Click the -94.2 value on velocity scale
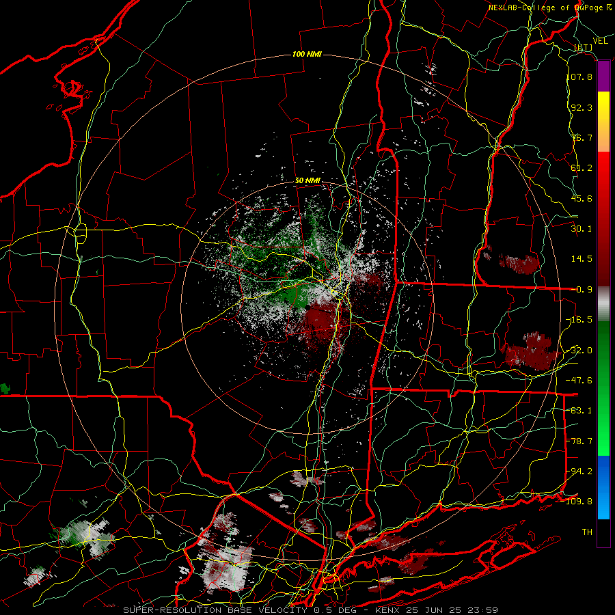 (x=579, y=471)
